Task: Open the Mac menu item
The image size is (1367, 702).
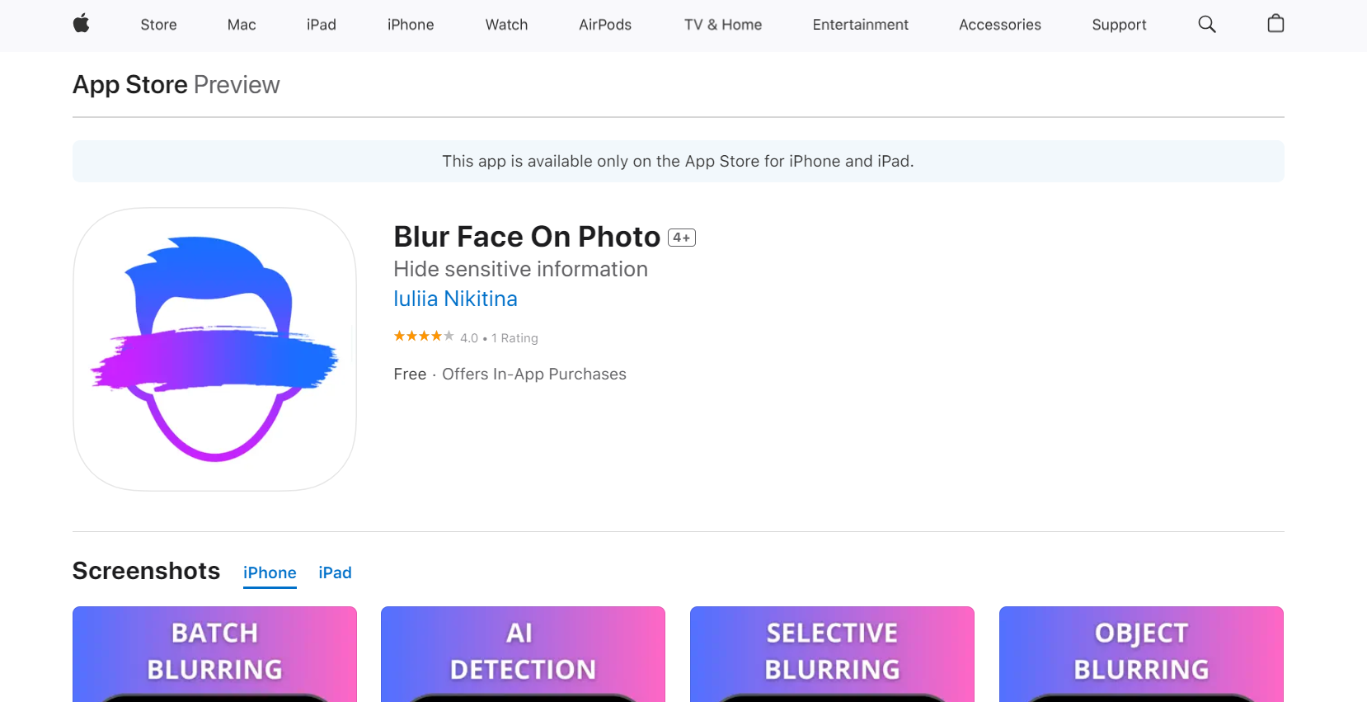Action: point(241,25)
